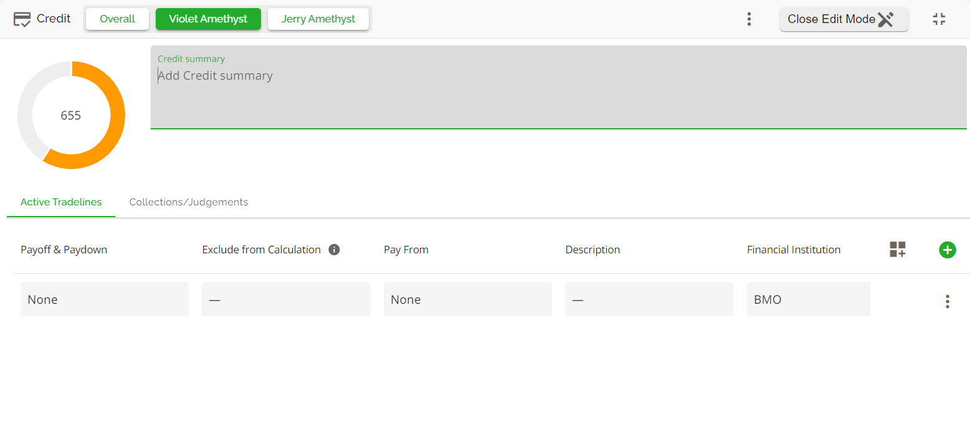The image size is (970, 445).
Task: Collapse the panel using the exit-fullscreen icon
Action: [939, 19]
